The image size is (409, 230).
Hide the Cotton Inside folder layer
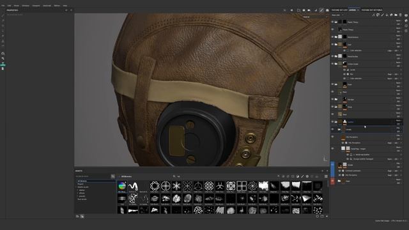click(x=332, y=64)
